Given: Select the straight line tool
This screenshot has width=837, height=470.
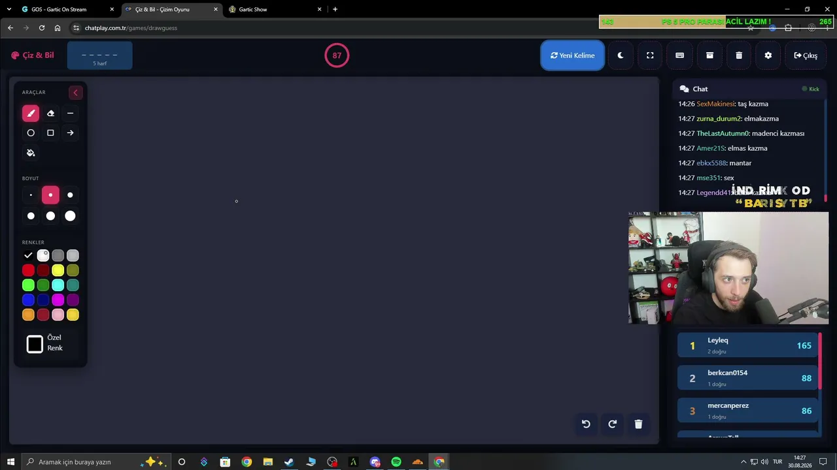Looking at the screenshot, I should coord(70,113).
